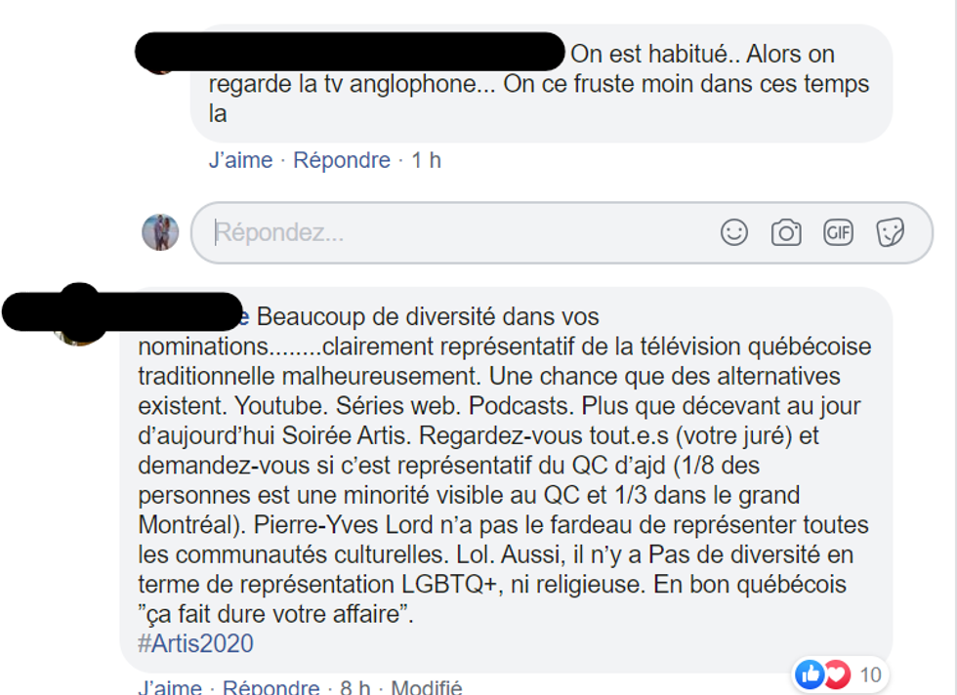
Task: Click Répondre under the #Artis2020 comment
Action: pyautogui.click(x=271, y=688)
